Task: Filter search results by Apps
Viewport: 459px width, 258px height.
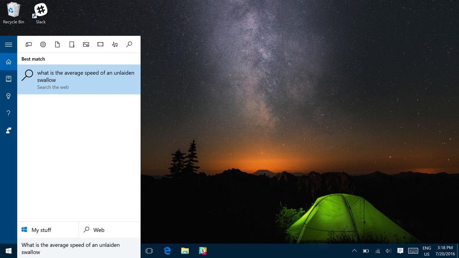Action: pos(29,44)
